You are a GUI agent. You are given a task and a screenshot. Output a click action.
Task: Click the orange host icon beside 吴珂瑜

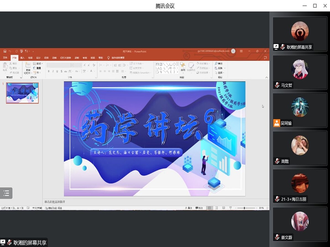(x=276, y=123)
